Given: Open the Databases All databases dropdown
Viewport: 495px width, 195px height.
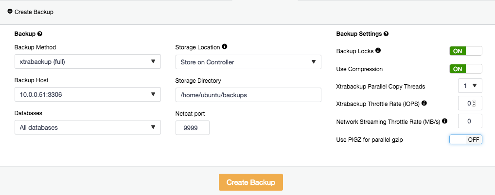Looking at the screenshot, I should pos(88,127).
